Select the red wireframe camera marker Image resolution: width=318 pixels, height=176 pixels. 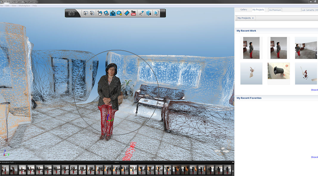[x=129, y=151]
